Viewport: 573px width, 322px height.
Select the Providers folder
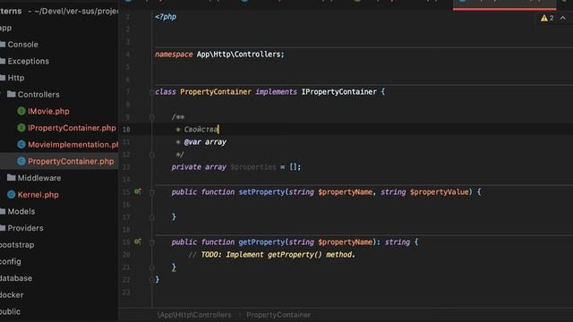(25, 229)
